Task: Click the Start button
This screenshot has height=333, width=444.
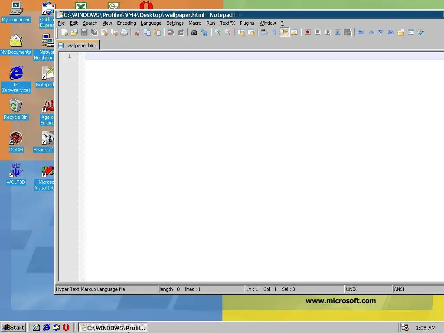Action: point(13,328)
